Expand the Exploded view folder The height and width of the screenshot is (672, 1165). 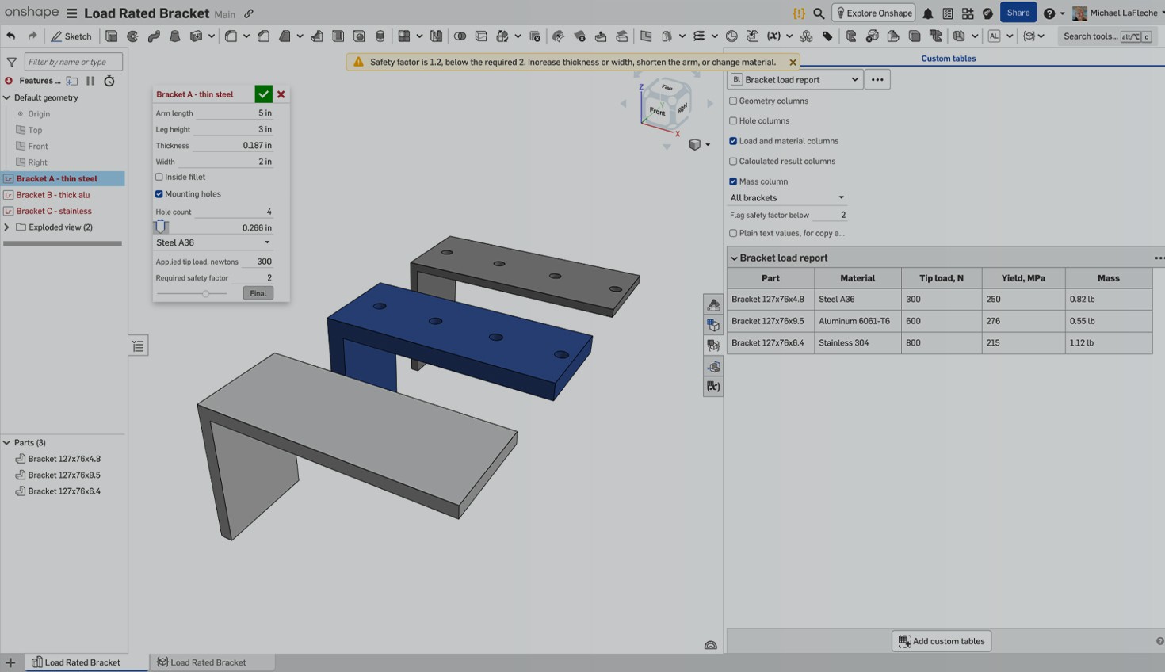[x=7, y=227]
